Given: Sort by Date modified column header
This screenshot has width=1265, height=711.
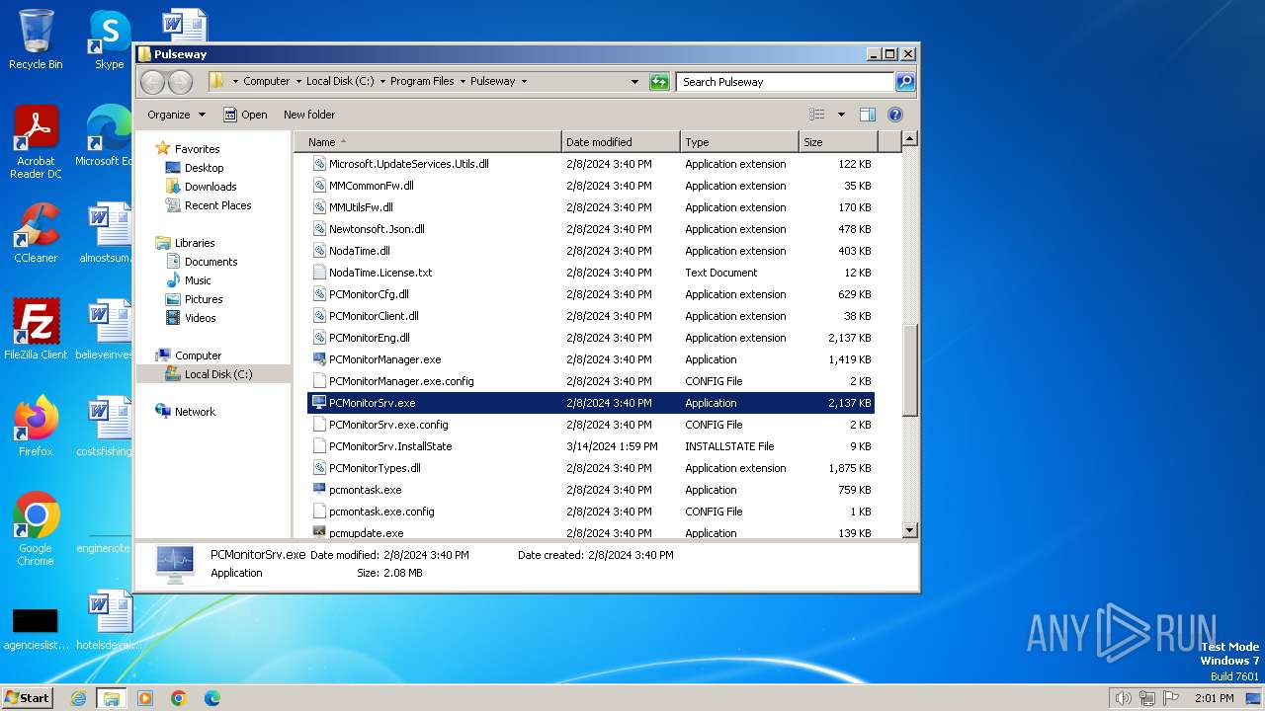Looking at the screenshot, I should [621, 142].
